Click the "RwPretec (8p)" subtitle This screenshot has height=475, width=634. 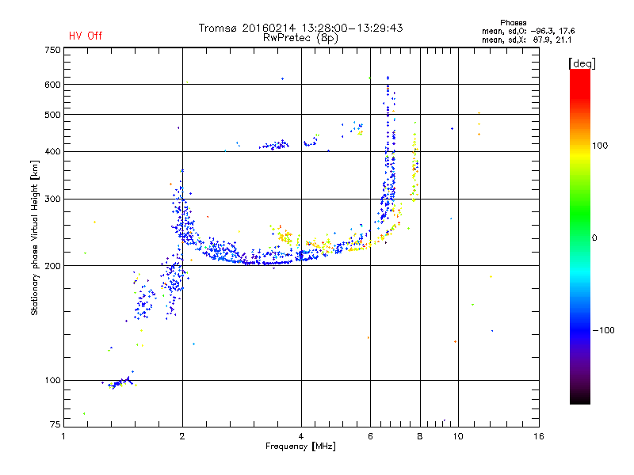pos(300,38)
